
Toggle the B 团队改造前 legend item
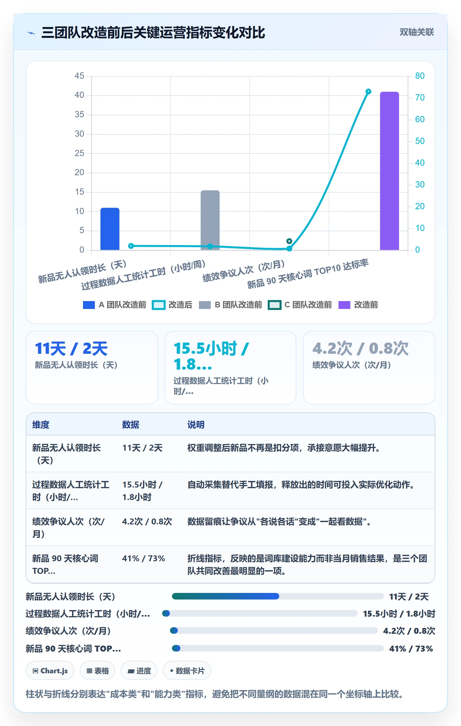[230, 305]
